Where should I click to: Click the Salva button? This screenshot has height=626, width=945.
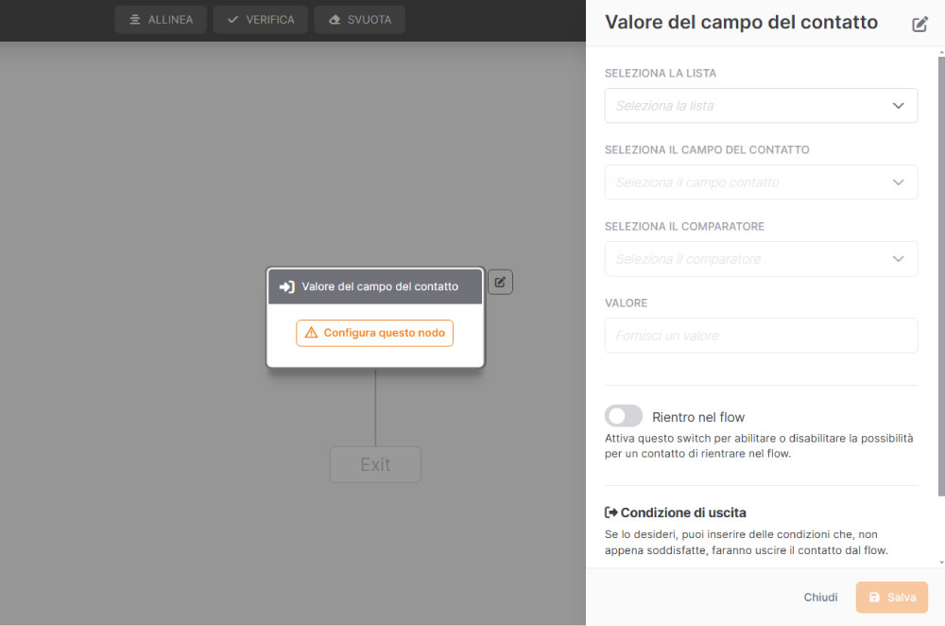point(892,597)
